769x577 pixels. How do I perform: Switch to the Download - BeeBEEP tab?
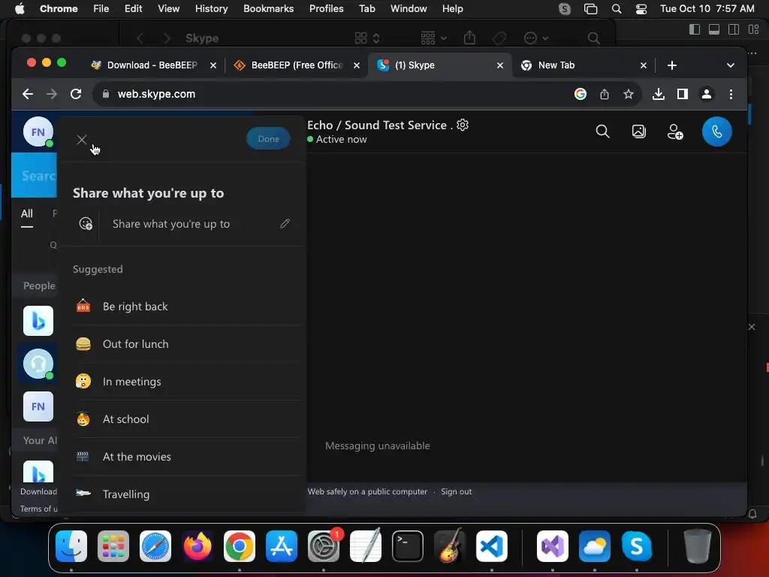tap(153, 65)
